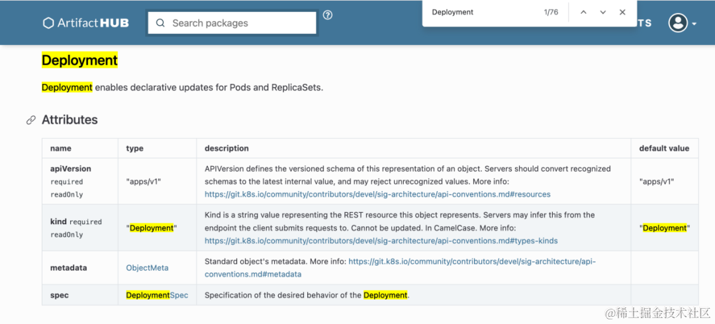Click the default value column header
715x324 pixels.
665,149
